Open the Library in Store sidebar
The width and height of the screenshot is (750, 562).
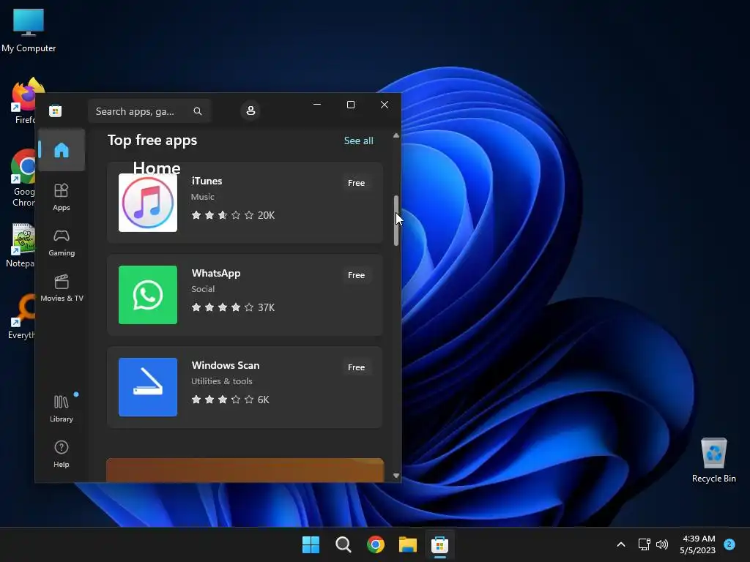pyautogui.click(x=62, y=408)
